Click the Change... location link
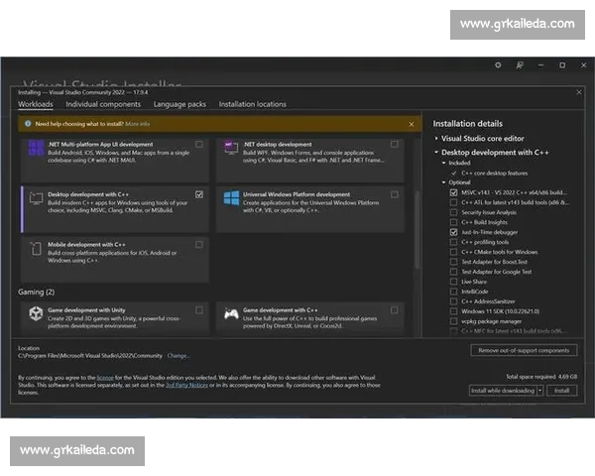The image size is (595, 476). 178,356
